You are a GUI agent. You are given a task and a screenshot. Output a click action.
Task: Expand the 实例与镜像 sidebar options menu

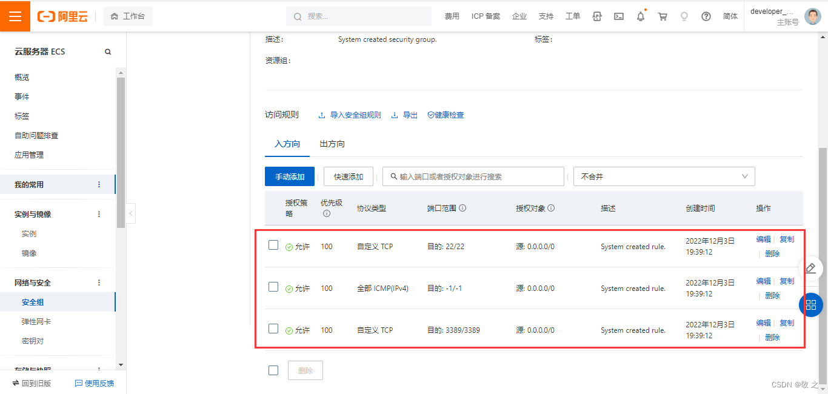(99, 213)
